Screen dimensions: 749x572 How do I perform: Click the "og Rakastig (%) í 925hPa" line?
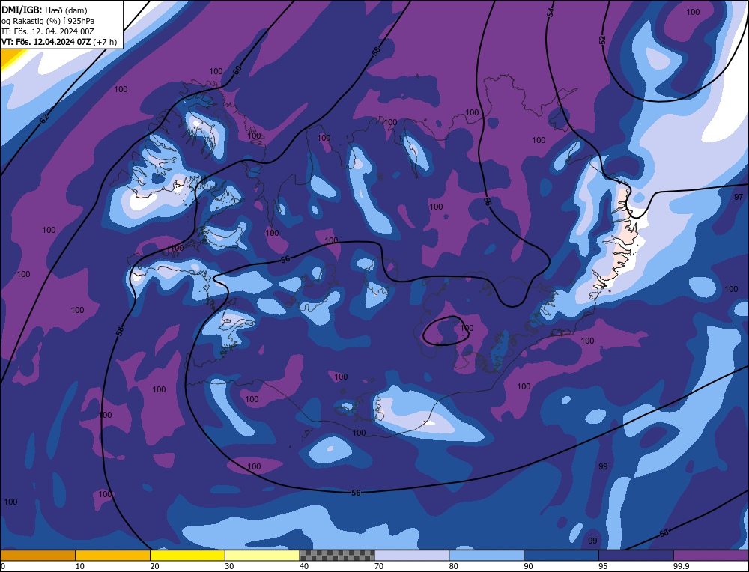pos(48,21)
